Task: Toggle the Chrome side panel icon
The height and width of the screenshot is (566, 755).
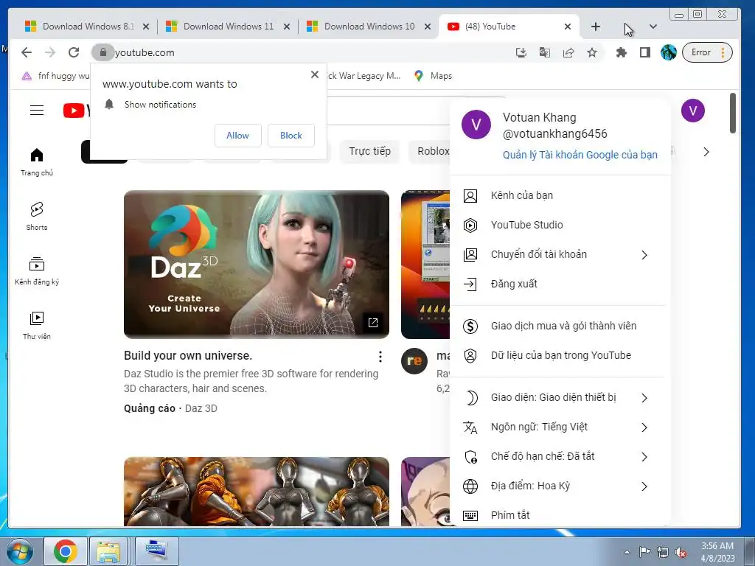Action: pos(645,52)
